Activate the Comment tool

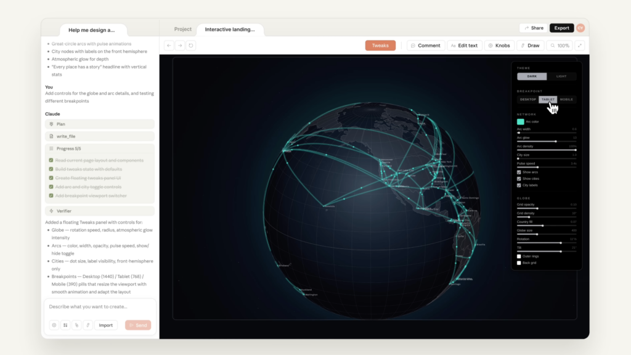pos(426,46)
